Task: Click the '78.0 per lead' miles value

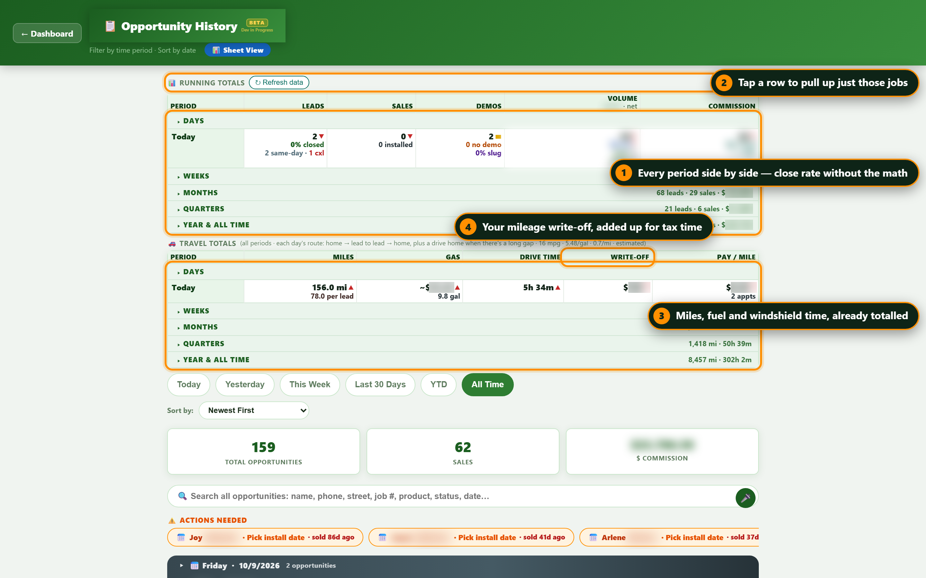Action: click(332, 296)
